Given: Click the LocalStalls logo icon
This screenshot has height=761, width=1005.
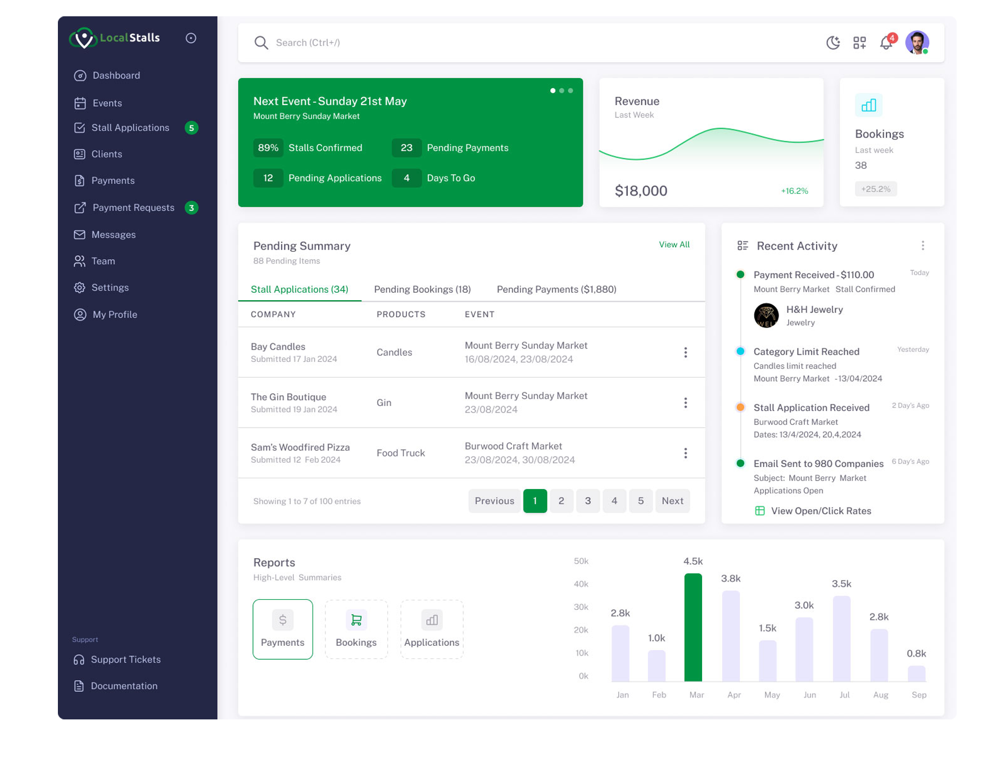Looking at the screenshot, I should [x=83, y=38].
